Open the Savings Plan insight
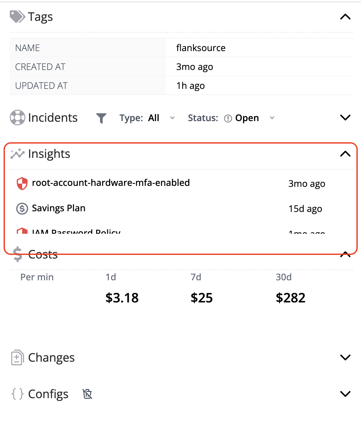 pos(59,208)
